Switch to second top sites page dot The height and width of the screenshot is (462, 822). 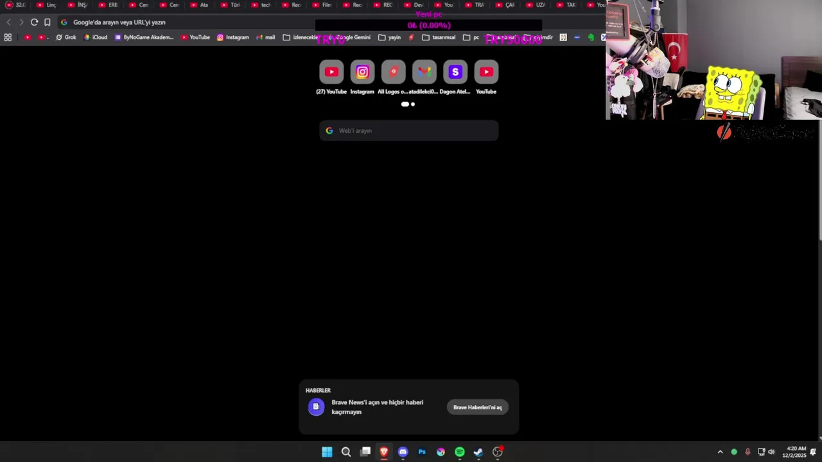[413, 104]
